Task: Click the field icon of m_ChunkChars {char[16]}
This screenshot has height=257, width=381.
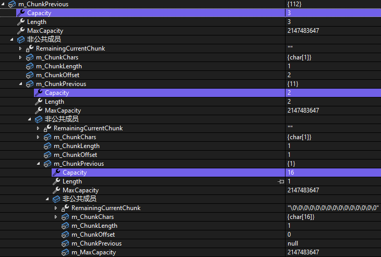Action: [x=65, y=217]
